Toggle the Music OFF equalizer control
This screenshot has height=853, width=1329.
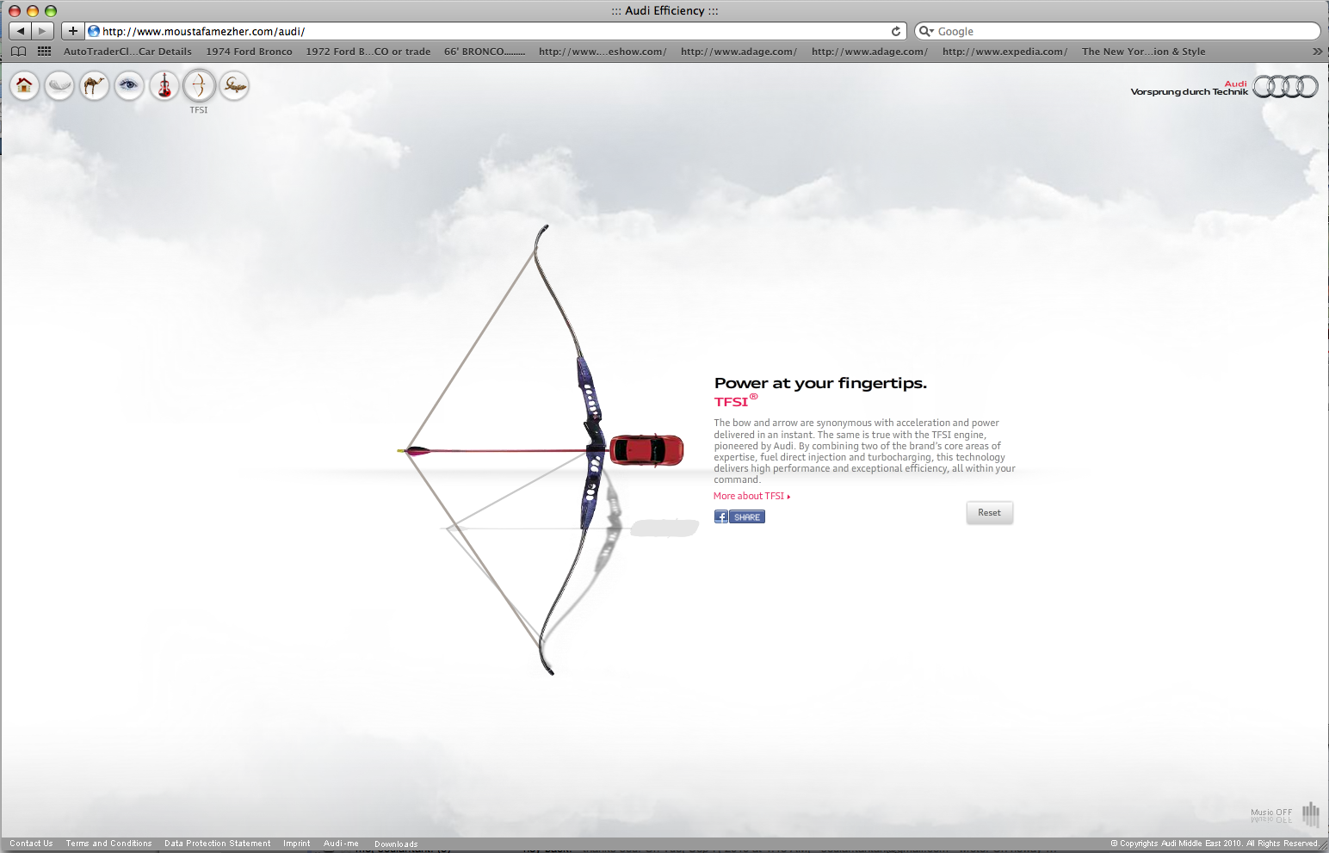[1310, 813]
